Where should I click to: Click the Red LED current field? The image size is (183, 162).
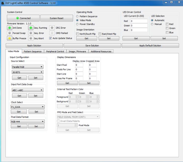coord(139,21)
